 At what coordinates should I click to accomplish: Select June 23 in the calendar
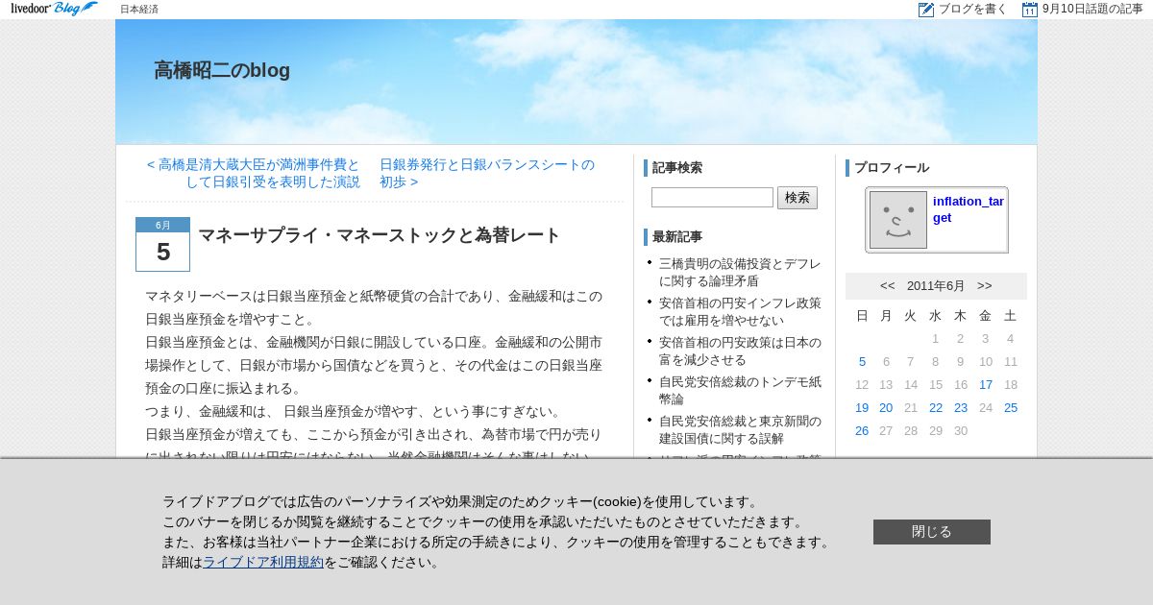961,408
